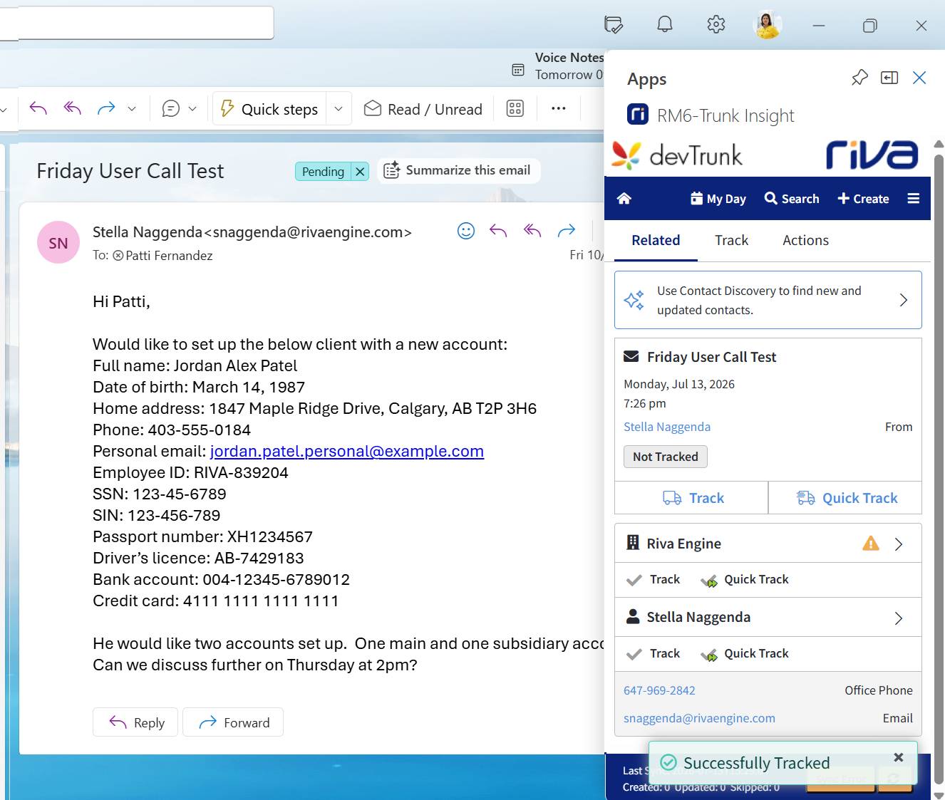
Task: Open the Quick steps dropdown arrow
Action: tap(339, 109)
